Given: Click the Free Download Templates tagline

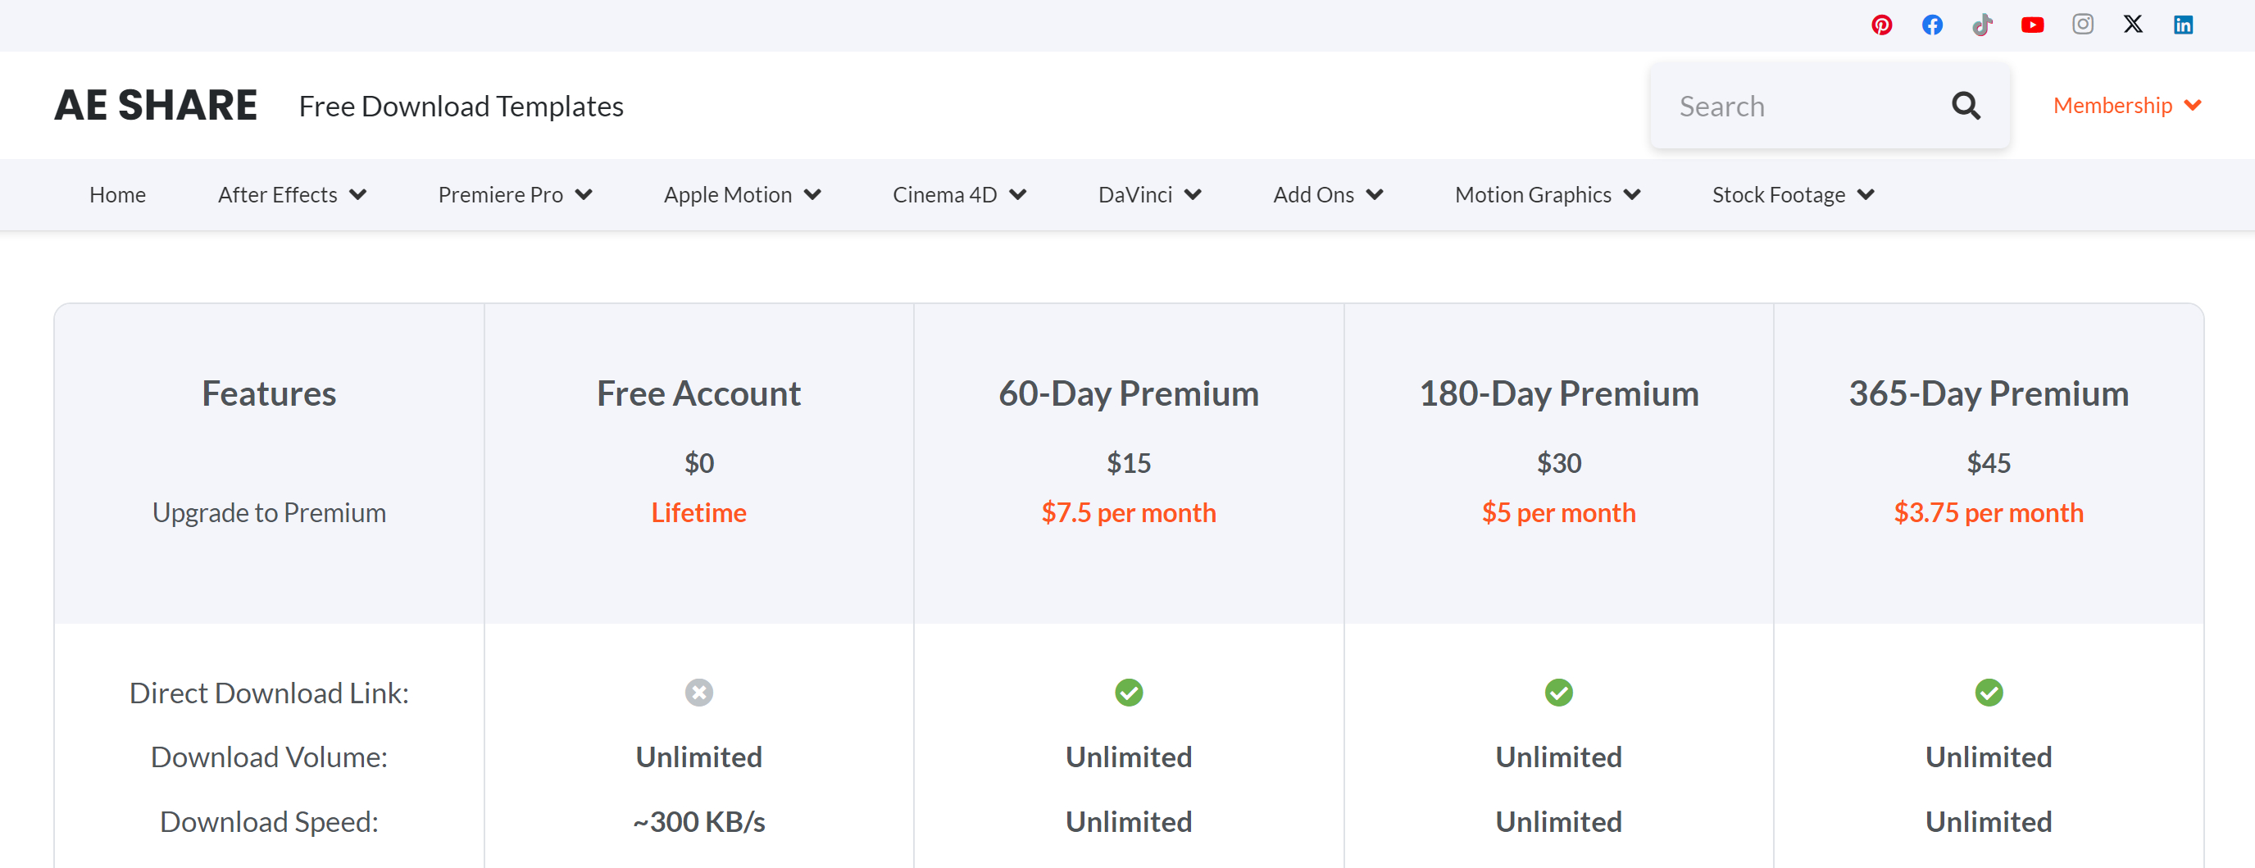Looking at the screenshot, I should pyautogui.click(x=461, y=106).
